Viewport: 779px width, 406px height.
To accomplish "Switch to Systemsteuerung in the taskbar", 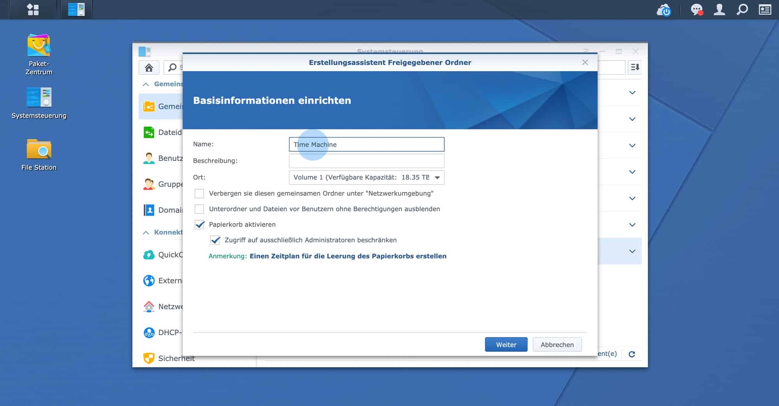I will pos(76,9).
